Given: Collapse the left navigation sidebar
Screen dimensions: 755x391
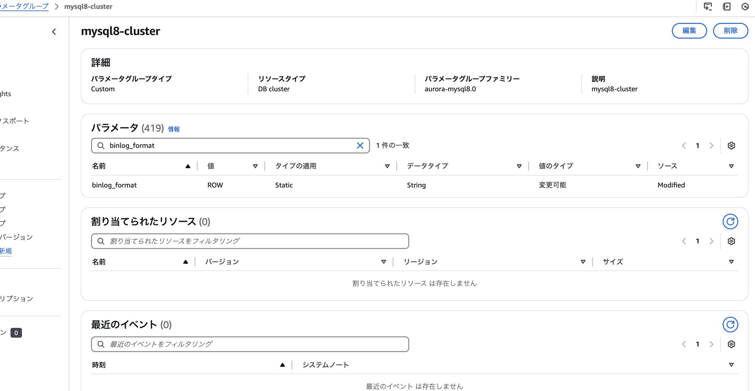Looking at the screenshot, I should pos(54,32).
